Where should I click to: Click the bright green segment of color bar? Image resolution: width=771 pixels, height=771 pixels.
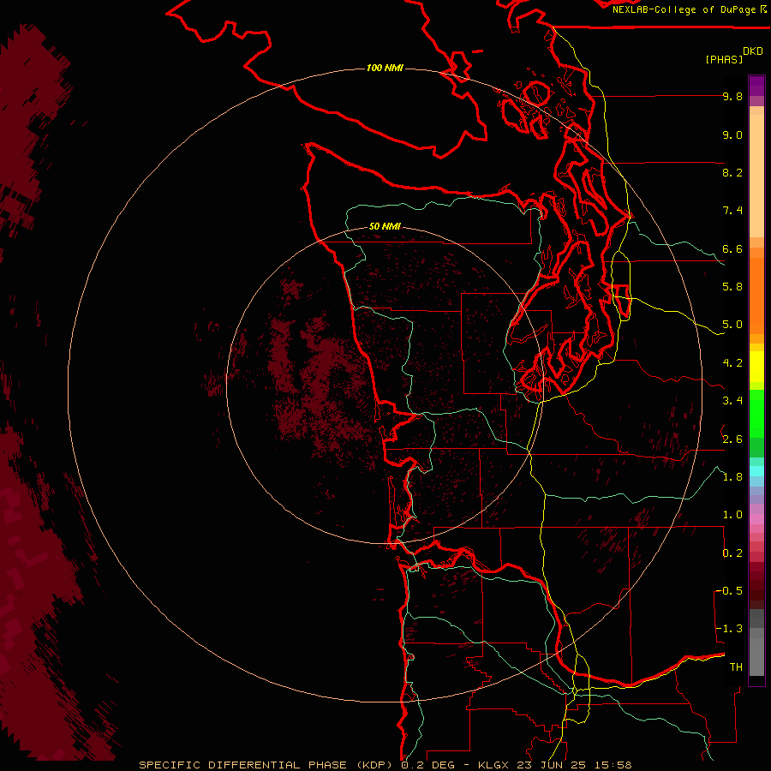point(756,414)
